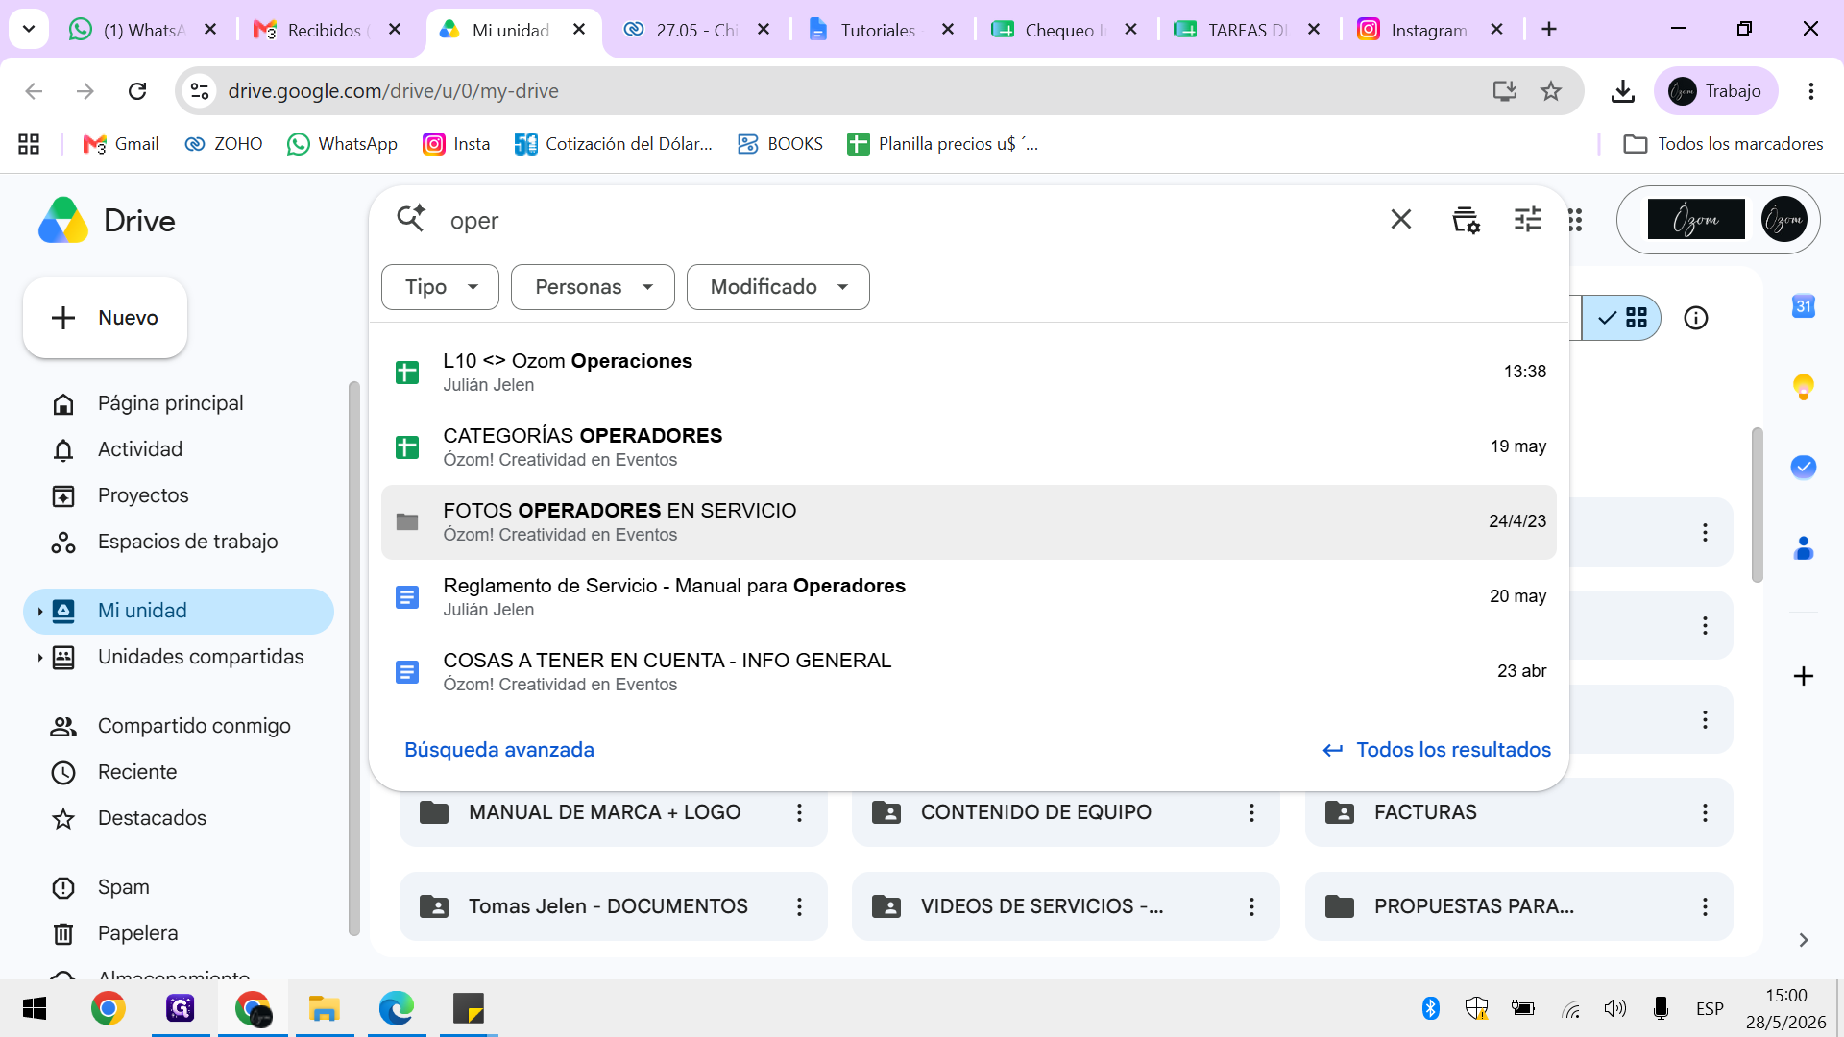This screenshot has height=1037, width=1844.
Task: Switch to the 27.05 - Chi tab
Action: pos(696,30)
